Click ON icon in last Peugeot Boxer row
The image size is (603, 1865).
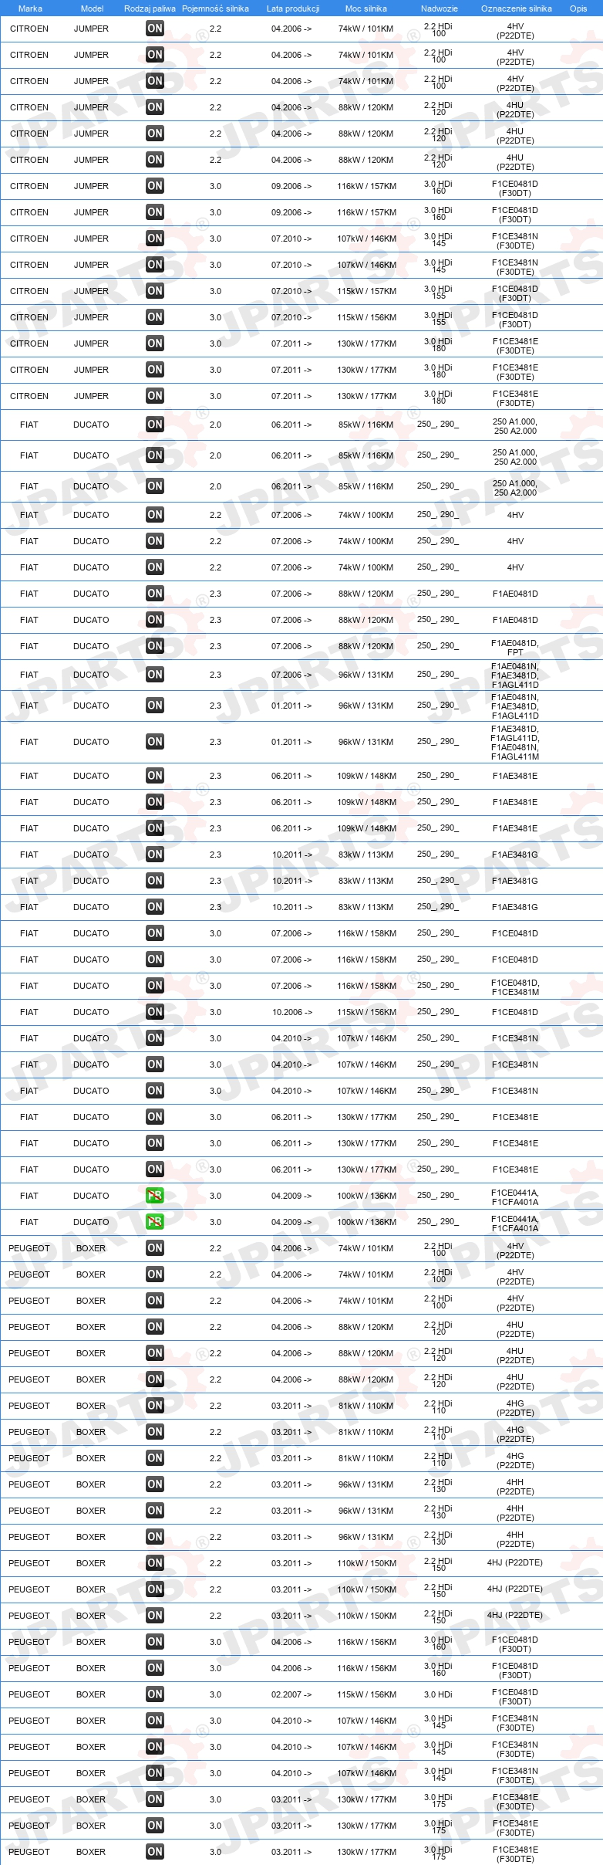tap(155, 1852)
